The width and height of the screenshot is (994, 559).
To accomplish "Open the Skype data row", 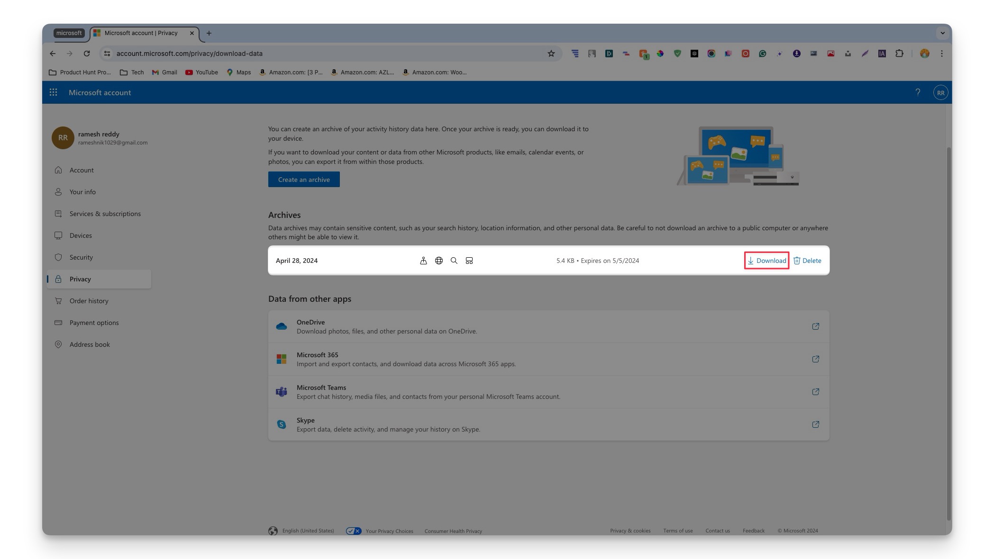I will coord(548,424).
